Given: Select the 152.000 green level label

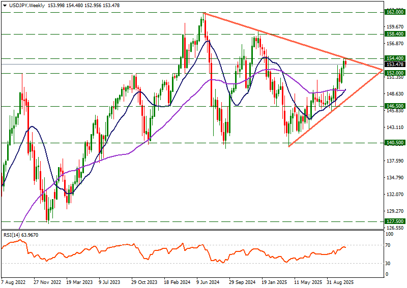Looking at the screenshot, I should click(393, 73).
